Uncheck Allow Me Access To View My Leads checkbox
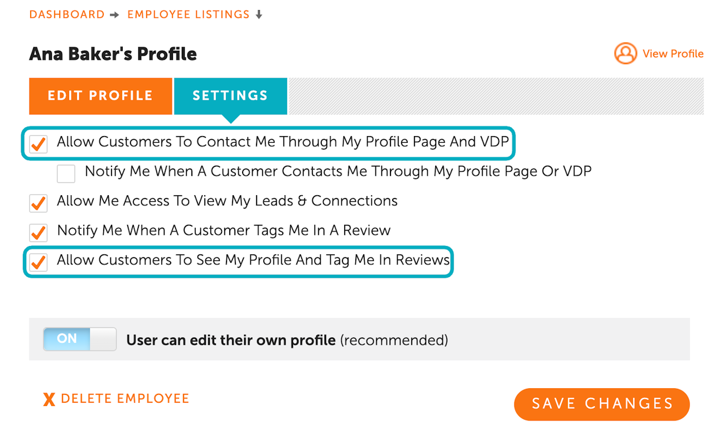Screen dimensions: 714x444 tap(38, 203)
